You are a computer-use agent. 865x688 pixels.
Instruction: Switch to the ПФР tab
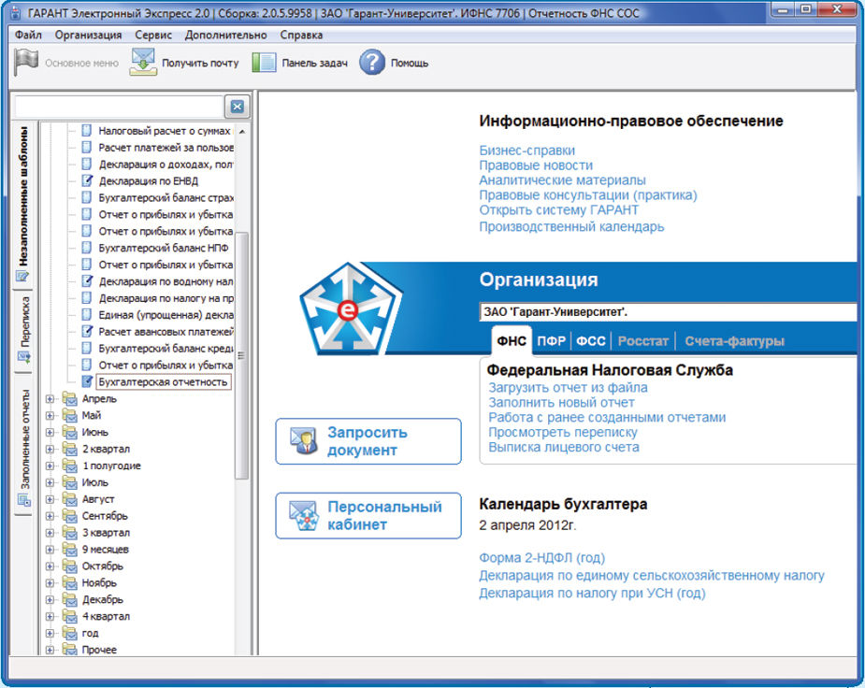[x=550, y=341]
